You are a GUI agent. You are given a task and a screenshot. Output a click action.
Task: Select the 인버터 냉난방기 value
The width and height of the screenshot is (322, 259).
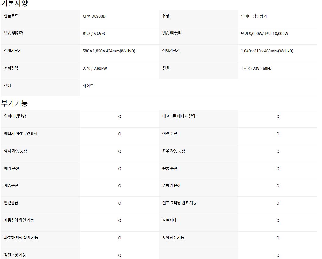pyautogui.click(x=254, y=16)
